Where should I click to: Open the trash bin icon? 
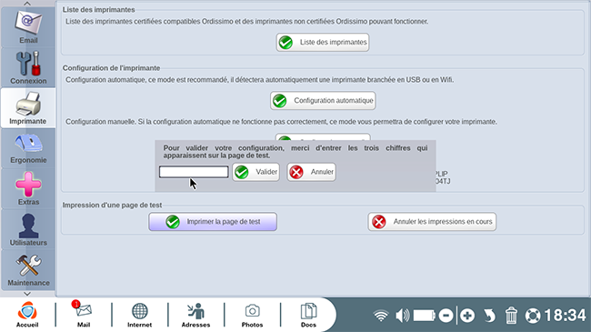pyautogui.click(x=511, y=316)
